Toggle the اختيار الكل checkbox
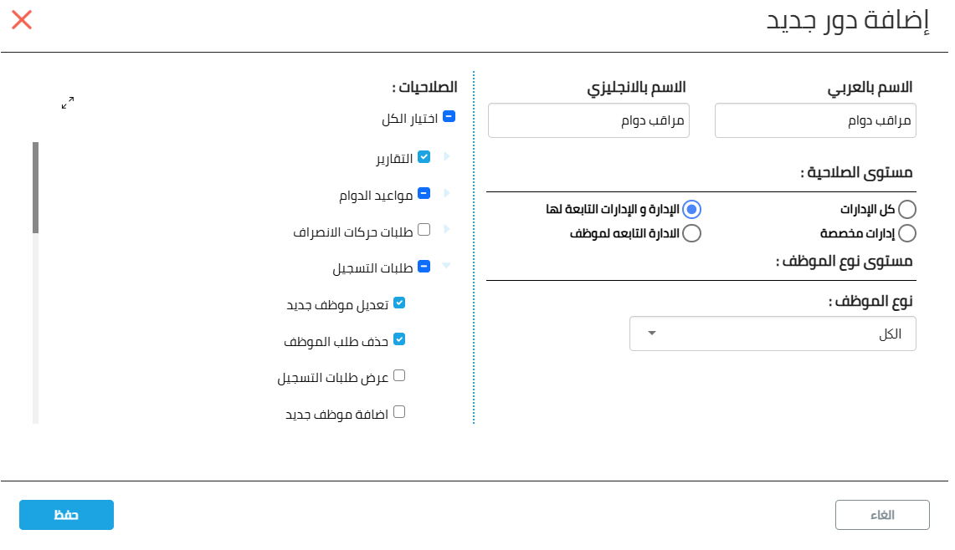Image resolution: width=955 pixels, height=550 pixels. pyautogui.click(x=449, y=116)
